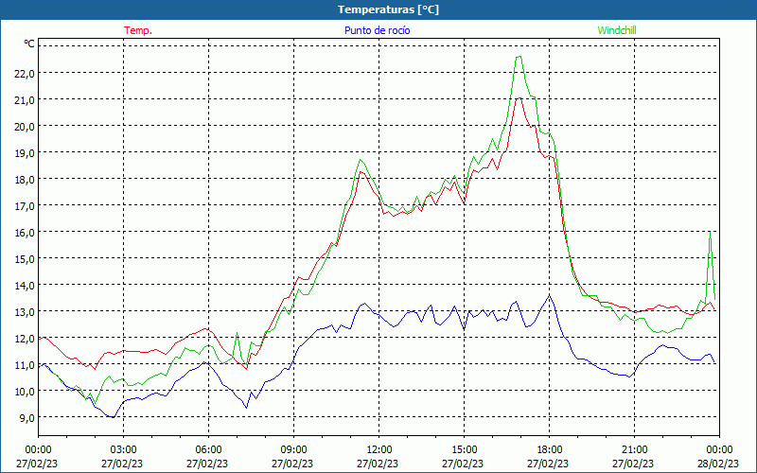Click the 09:00 time axis label

click(x=293, y=450)
